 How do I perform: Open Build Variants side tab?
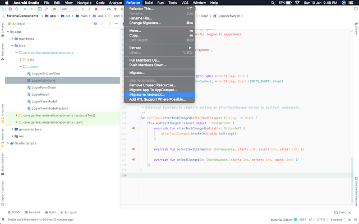tap(2, 164)
